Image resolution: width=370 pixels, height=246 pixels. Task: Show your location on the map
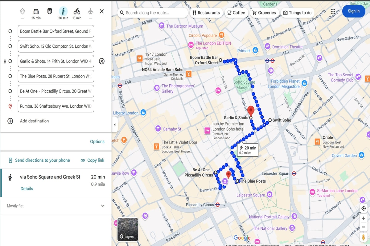tap(364, 208)
